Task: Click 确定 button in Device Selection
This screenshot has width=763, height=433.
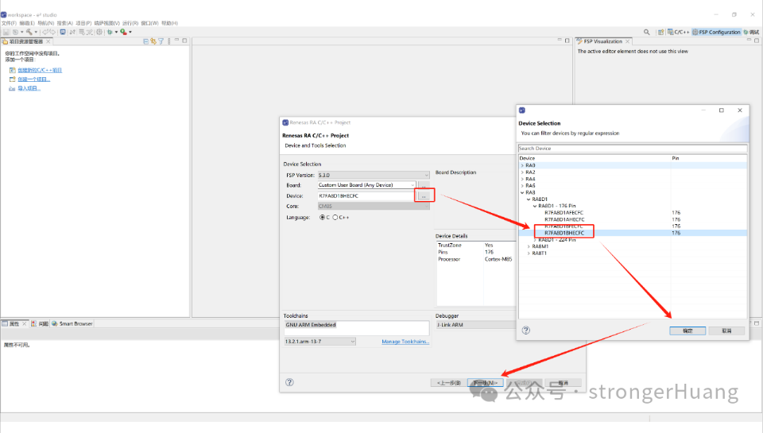Action: (x=687, y=331)
